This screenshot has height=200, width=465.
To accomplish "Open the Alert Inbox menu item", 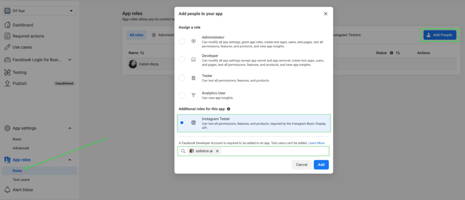I will 23,190.
